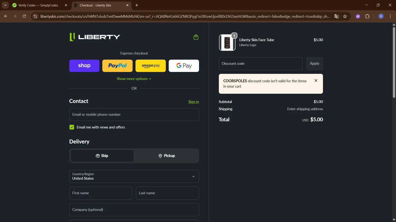Viewport: 396px width, 222px height.
Task: Select the Ship delivery option
Action: [102, 156]
